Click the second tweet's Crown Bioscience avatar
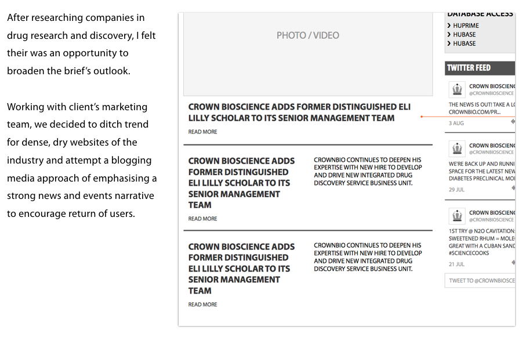The image size is (522, 348). [457, 148]
